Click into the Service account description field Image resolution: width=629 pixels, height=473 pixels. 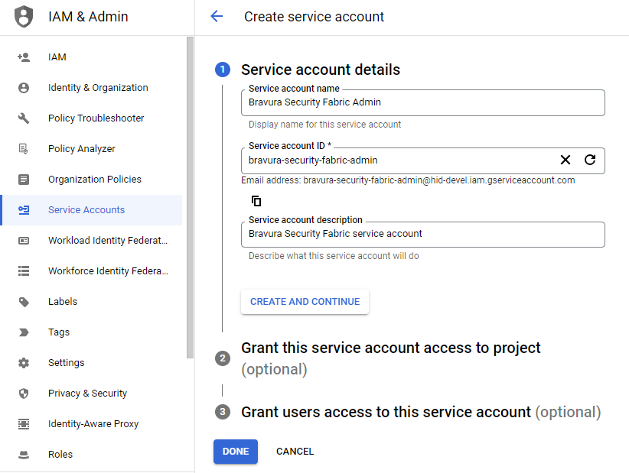[x=422, y=235]
